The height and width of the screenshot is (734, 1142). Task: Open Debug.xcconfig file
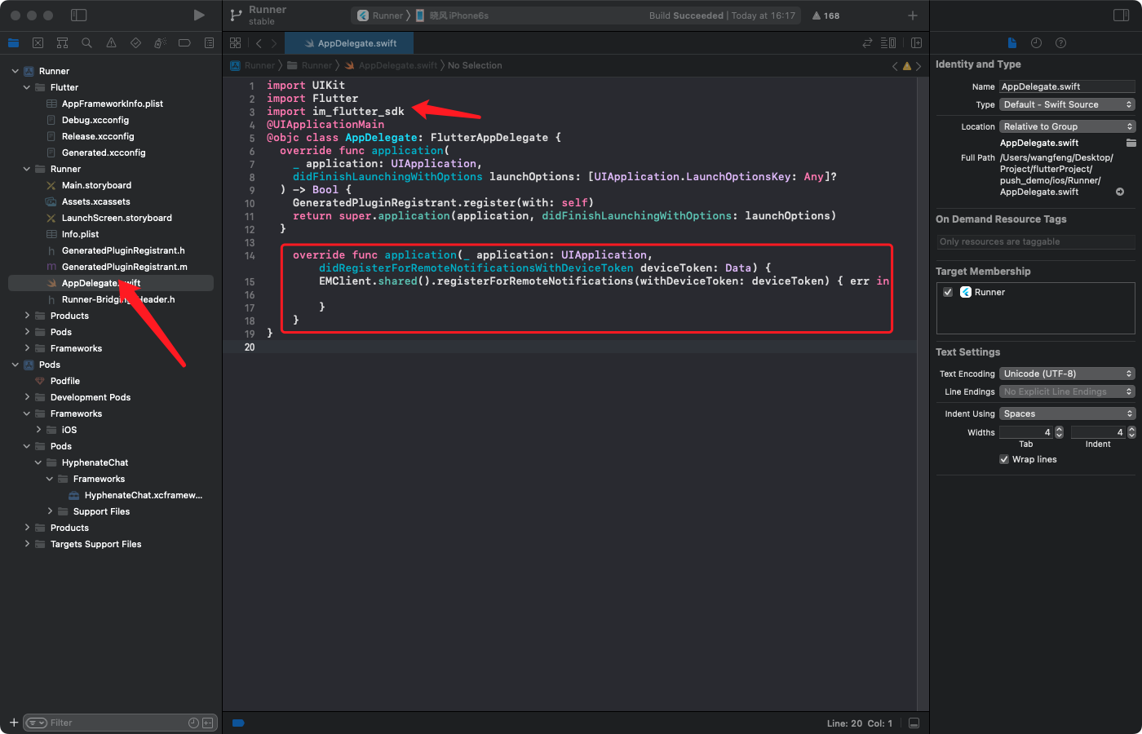tap(95, 120)
